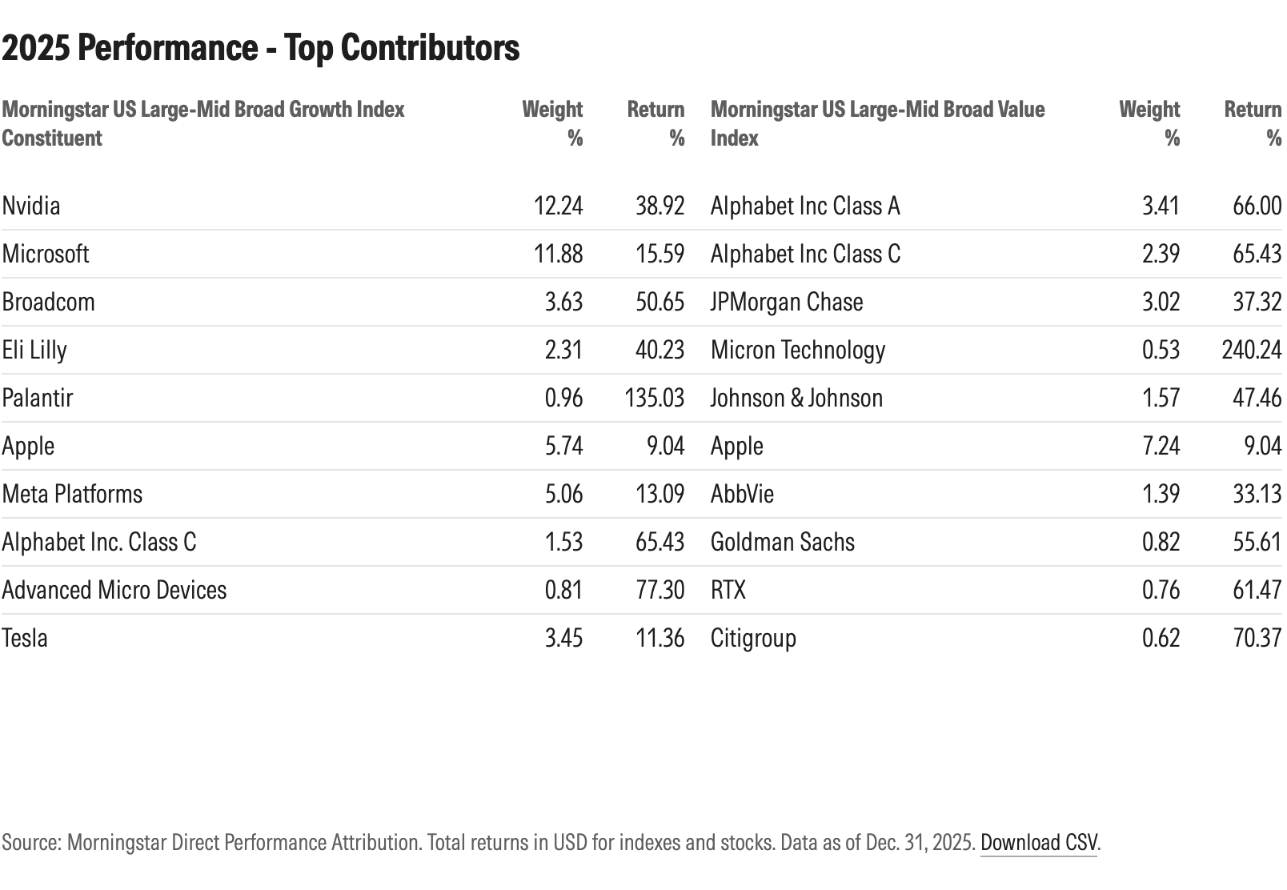The width and height of the screenshot is (1287, 890).
Task: Click the Download CSV link
Action: click(x=1039, y=843)
